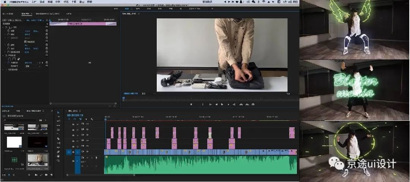Click Go to In point button
The image size is (410, 182).
[210, 104]
